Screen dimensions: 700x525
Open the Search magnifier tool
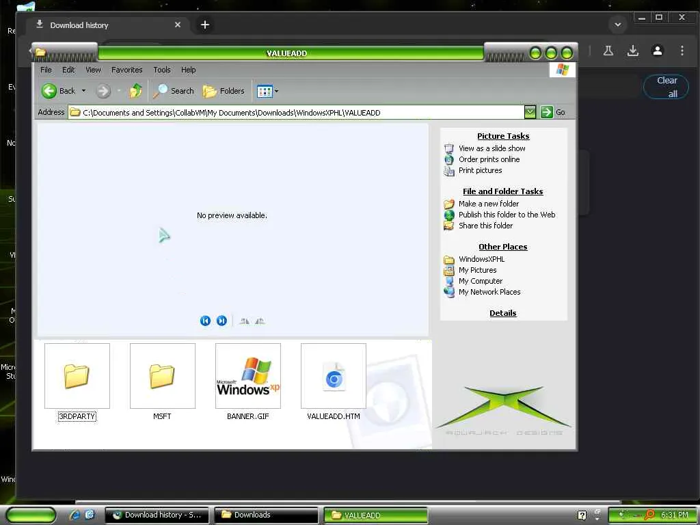click(173, 91)
